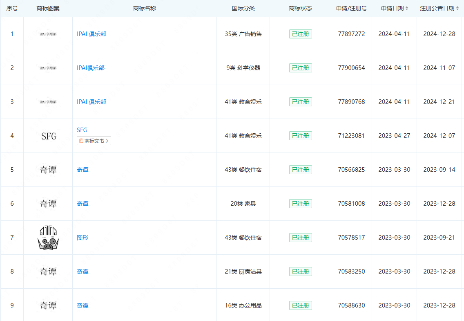Open the 图形 trademark name link
Screen dimensions: 464x321
coord(83,238)
